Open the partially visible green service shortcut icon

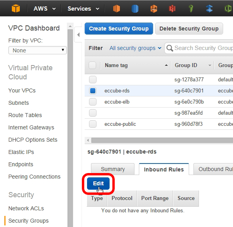tap(229, 8)
